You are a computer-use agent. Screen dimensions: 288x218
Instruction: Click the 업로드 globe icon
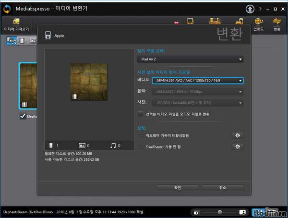(259, 21)
